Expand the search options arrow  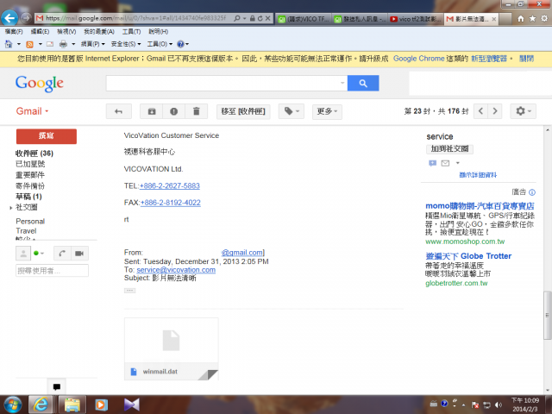342,83
